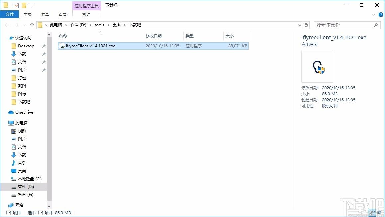Click the 网络 network icon
Image resolution: width=385 pixels, height=217 pixels.
coord(11,205)
